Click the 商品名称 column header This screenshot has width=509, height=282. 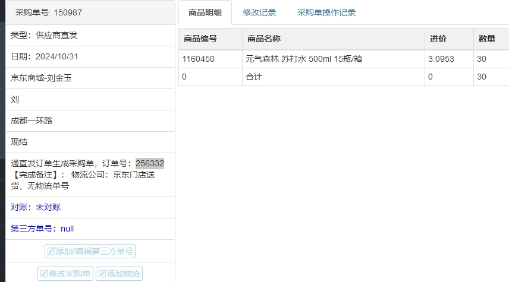pos(334,39)
